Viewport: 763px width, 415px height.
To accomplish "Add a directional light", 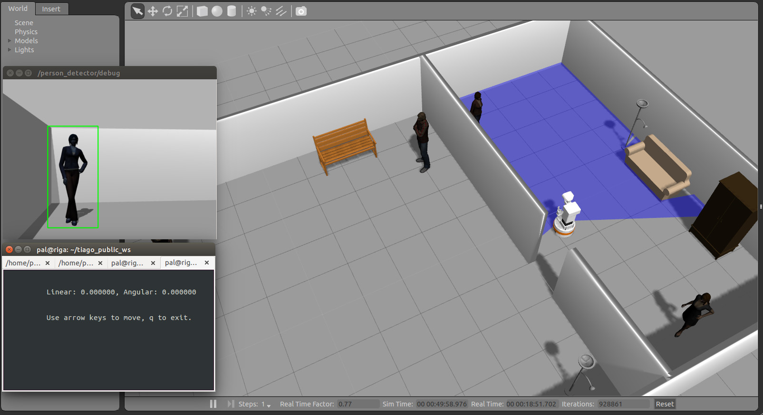I will (281, 11).
